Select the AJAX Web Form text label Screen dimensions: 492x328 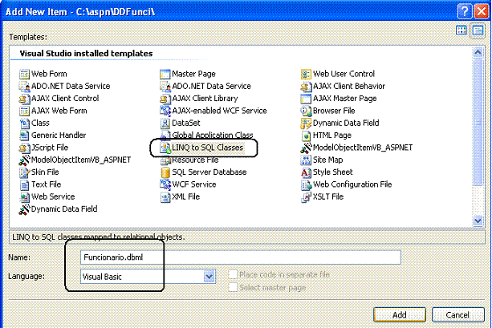tap(59, 111)
